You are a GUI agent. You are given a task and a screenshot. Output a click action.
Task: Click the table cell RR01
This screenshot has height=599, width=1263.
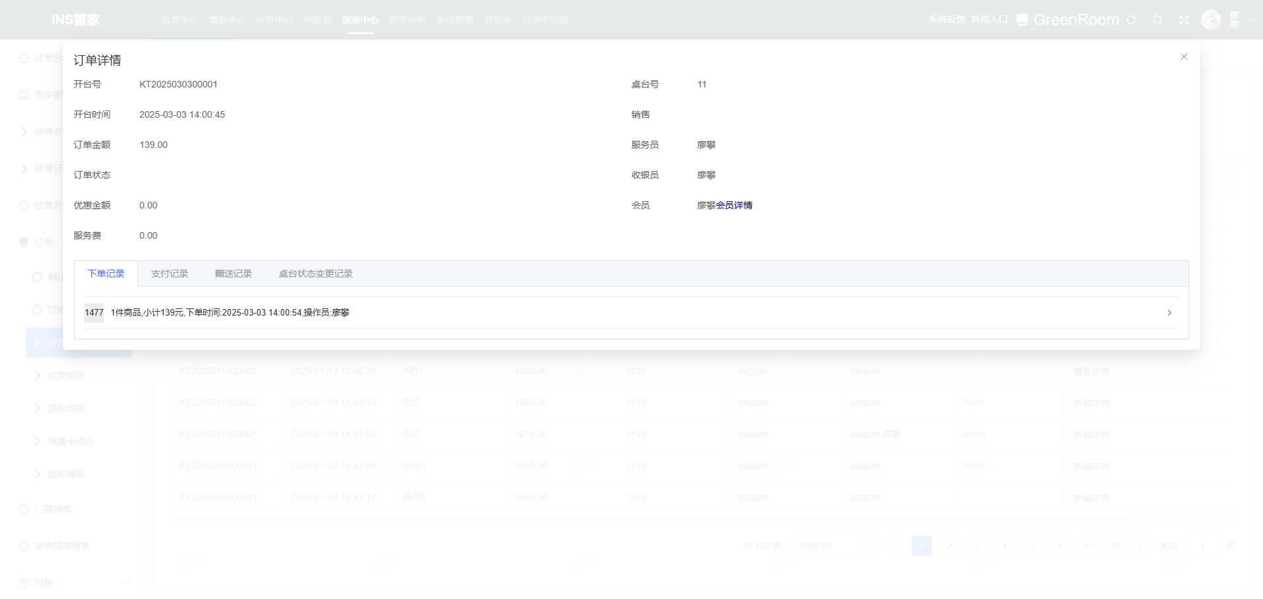[414, 466]
